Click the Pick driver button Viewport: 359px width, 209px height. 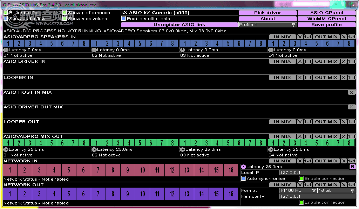(x=267, y=13)
